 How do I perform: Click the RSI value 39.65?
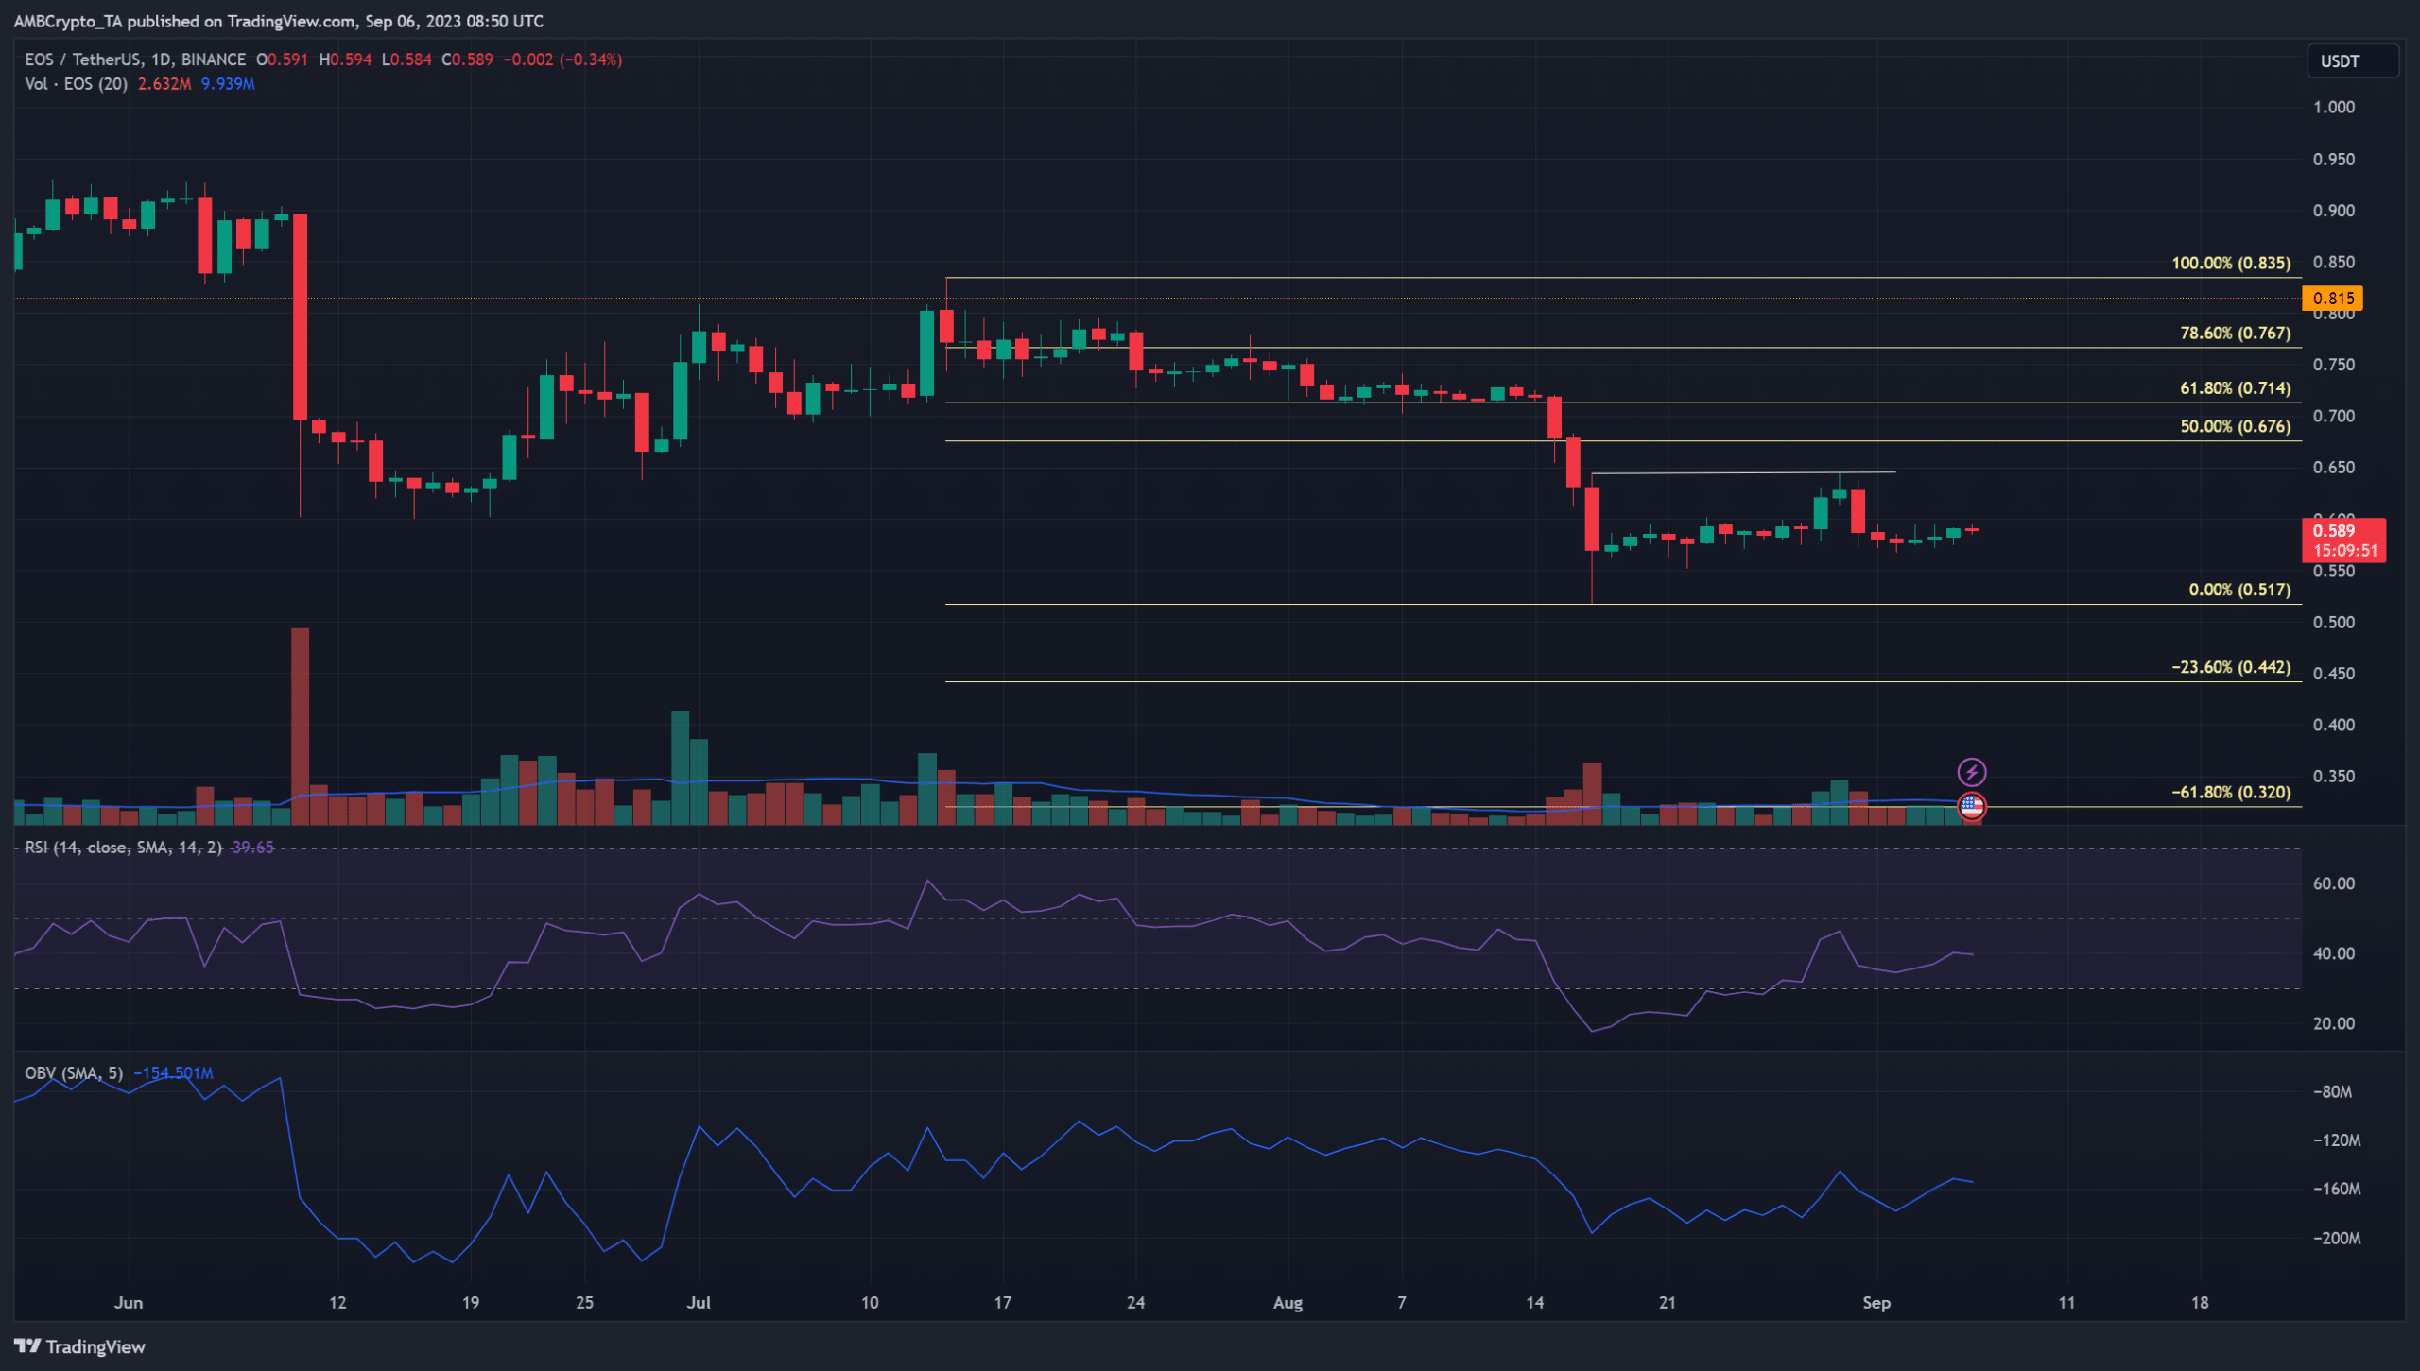tap(253, 848)
